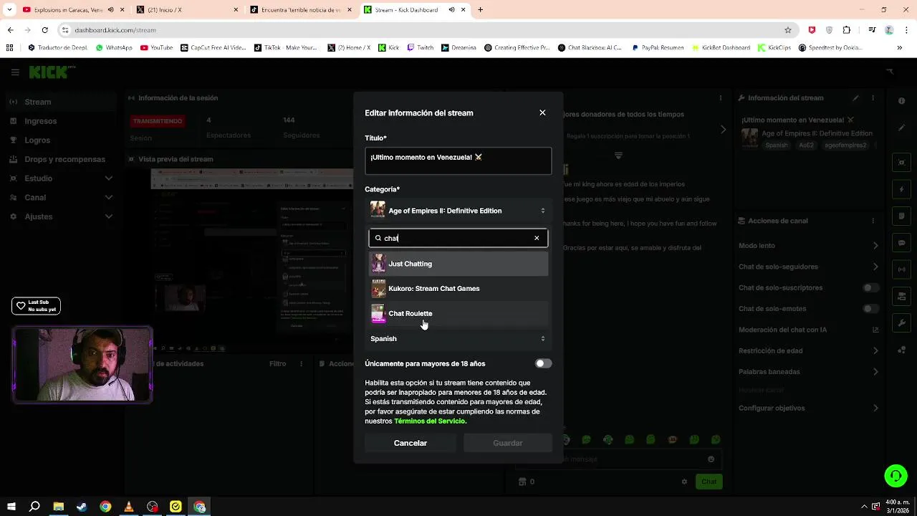The width and height of the screenshot is (917, 516).
Task: Open chat settings gear icon
Action: [684, 482]
